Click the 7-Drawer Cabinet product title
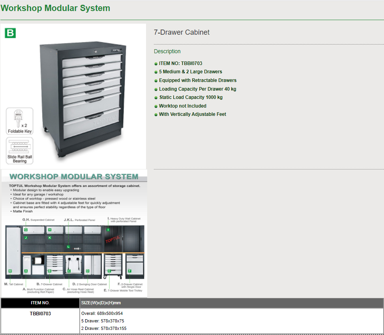This screenshot has width=384, height=335. pyautogui.click(x=182, y=32)
